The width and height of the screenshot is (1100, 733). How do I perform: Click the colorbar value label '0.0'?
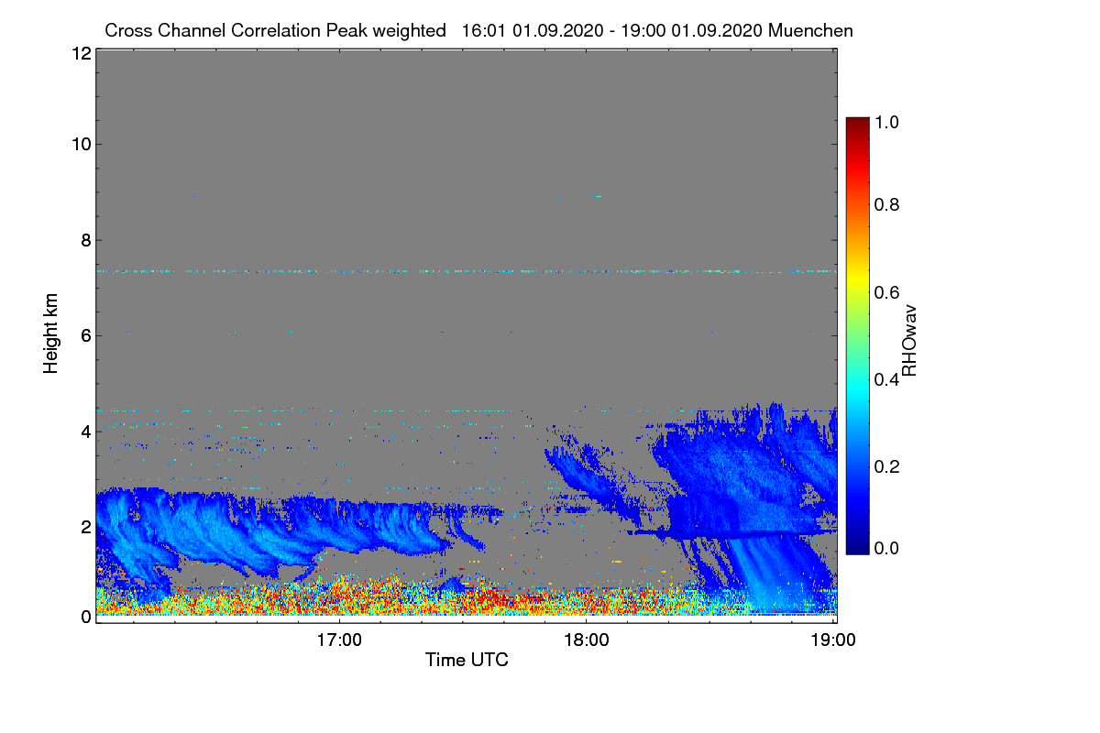coord(887,548)
